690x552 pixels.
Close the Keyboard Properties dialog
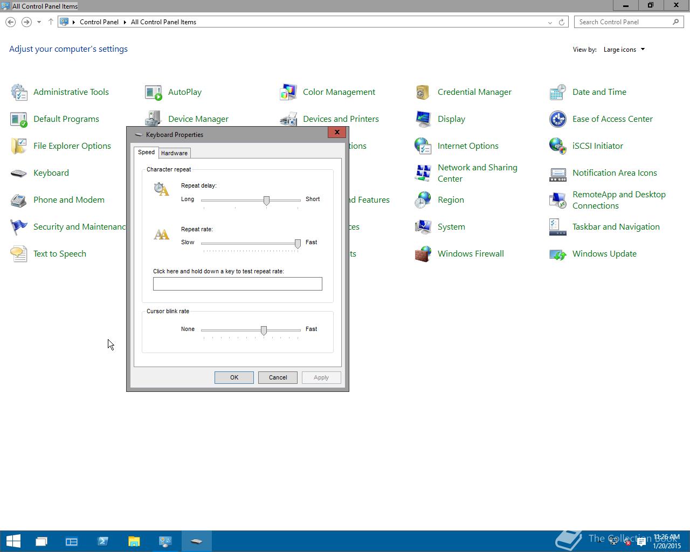[337, 132]
